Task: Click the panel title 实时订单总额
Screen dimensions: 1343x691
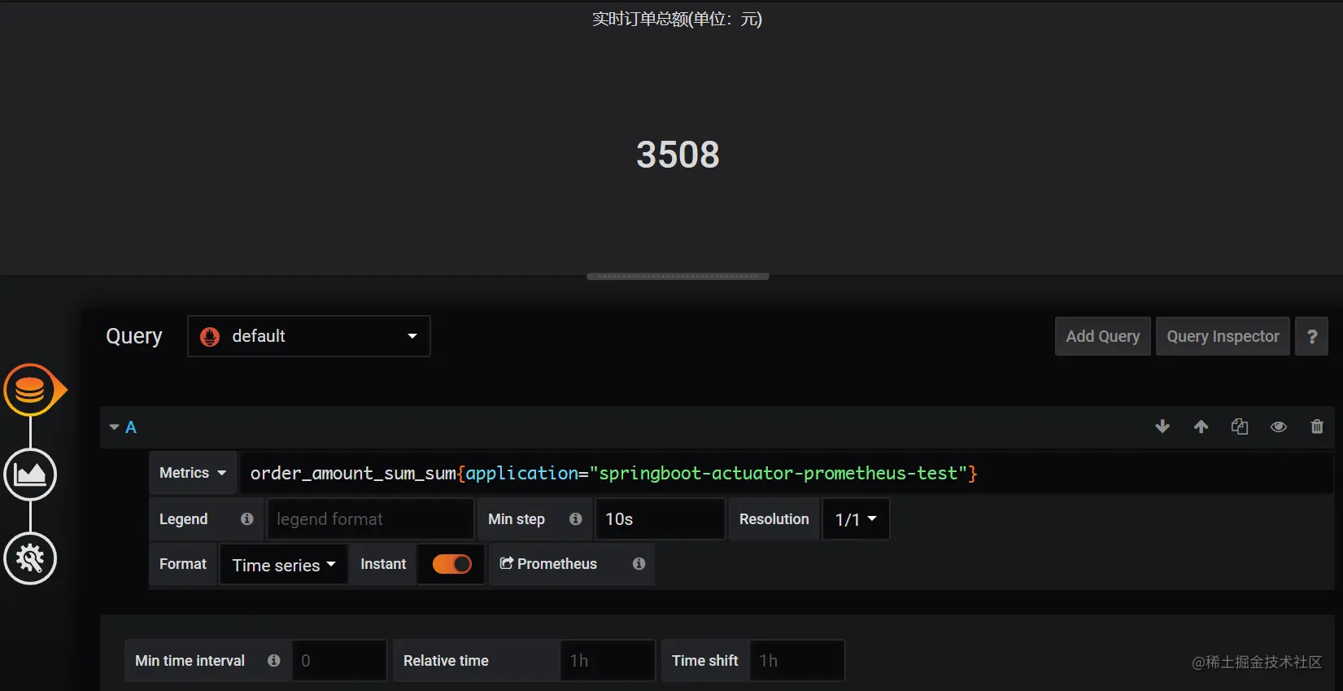Action: tap(677, 19)
